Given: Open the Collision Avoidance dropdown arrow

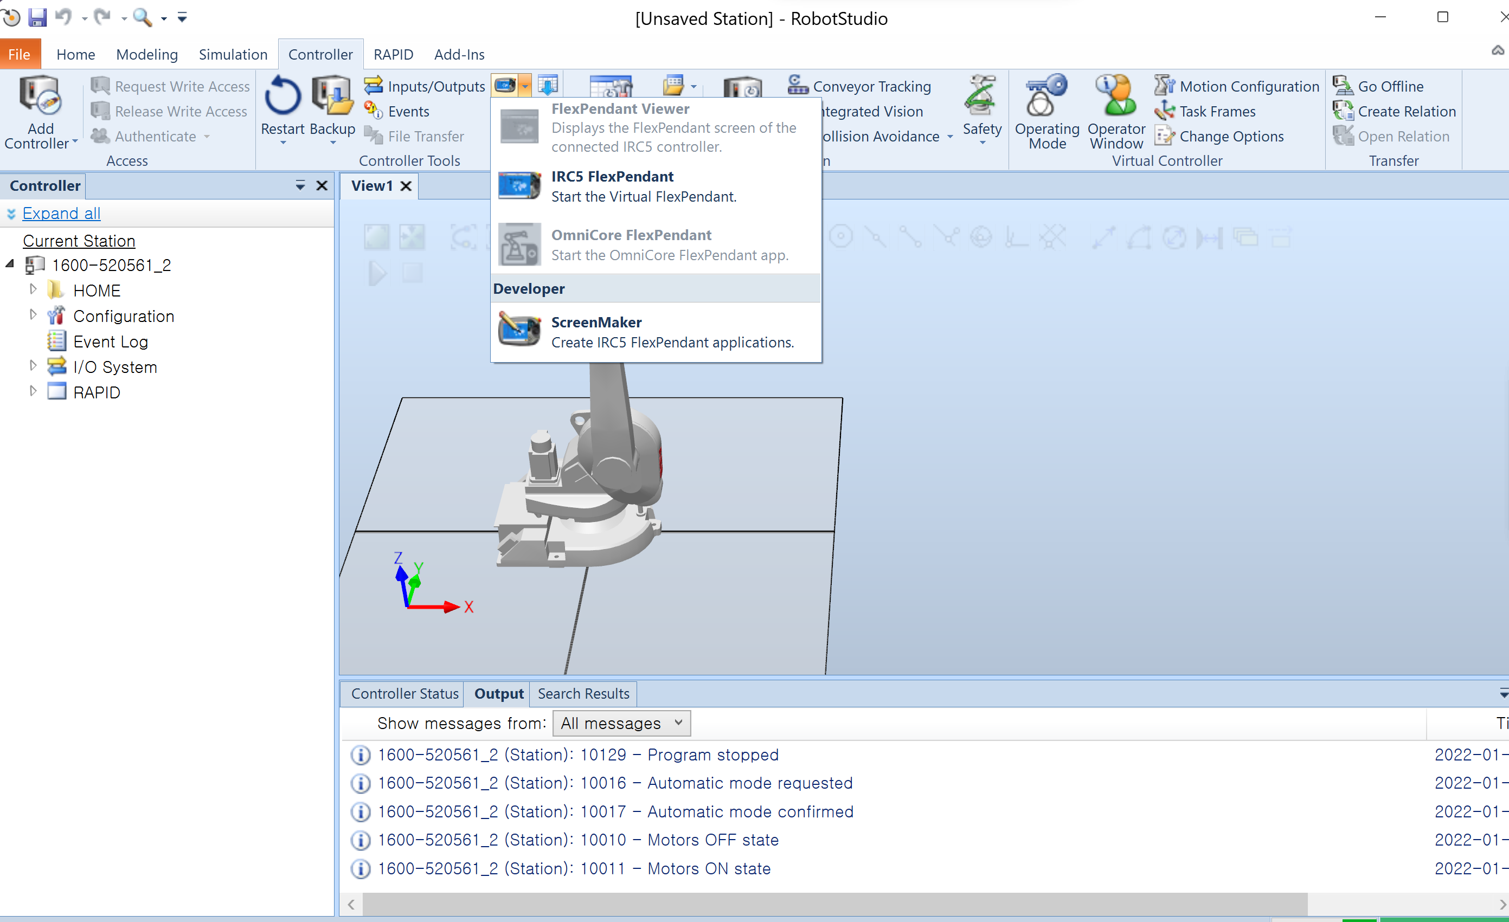Looking at the screenshot, I should tap(950, 137).
